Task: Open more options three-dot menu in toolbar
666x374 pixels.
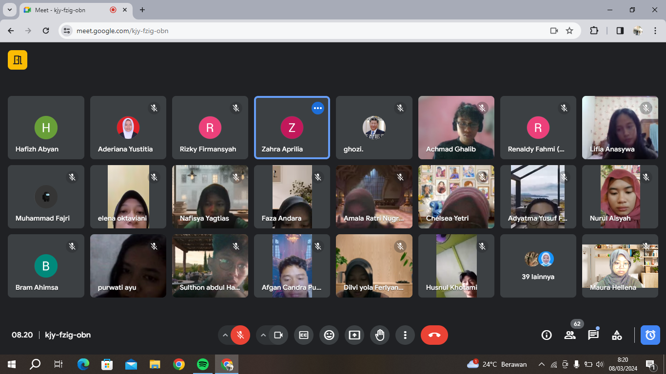Action: coord(405,335)
